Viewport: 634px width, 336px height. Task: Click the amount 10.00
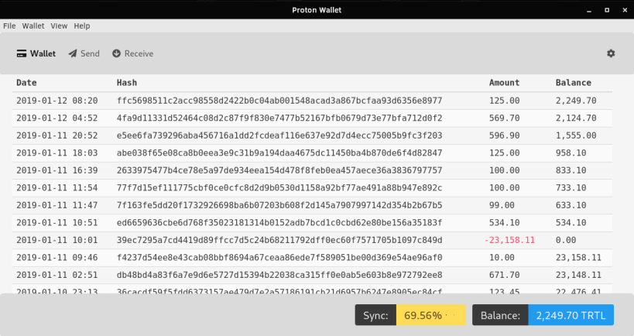[x=502, y=257]
